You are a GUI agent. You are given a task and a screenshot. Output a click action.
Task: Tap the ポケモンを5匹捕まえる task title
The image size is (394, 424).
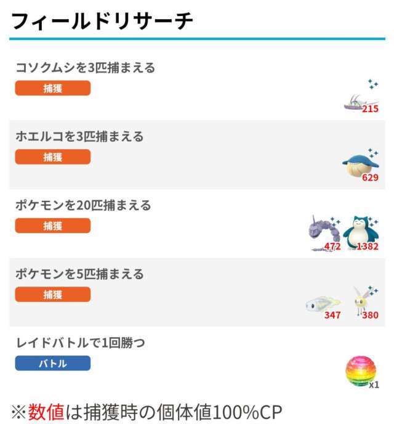79,274
